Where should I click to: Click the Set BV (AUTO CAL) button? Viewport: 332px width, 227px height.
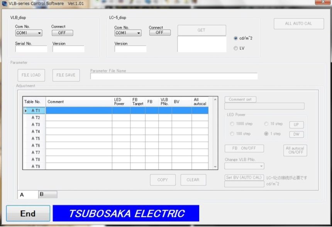pos(244,178)
